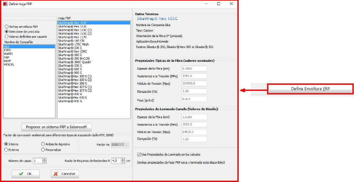
Task: Choose the Personalizar exposure radio button
Action: click(43, 150)
